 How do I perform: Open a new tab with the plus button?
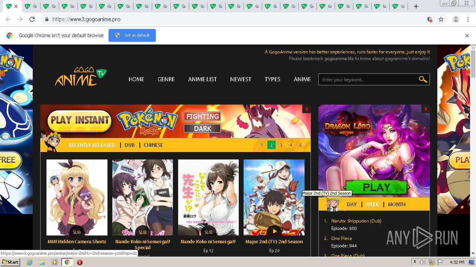pyautogui.click(x=416, y=6)
